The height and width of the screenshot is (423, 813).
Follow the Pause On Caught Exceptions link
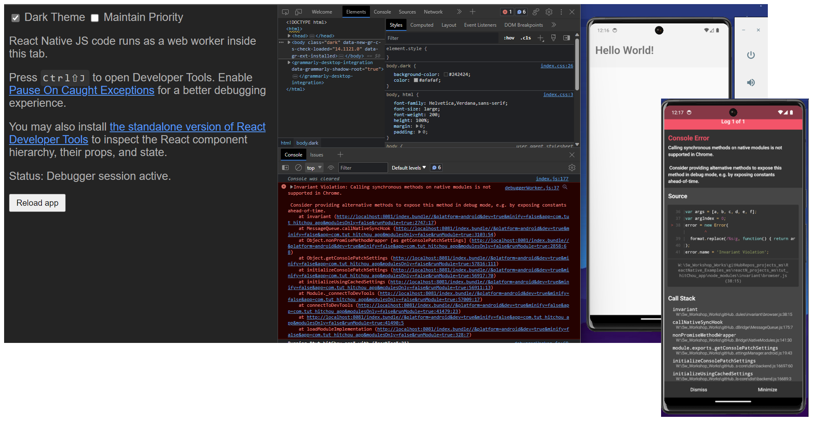[81, 90]
